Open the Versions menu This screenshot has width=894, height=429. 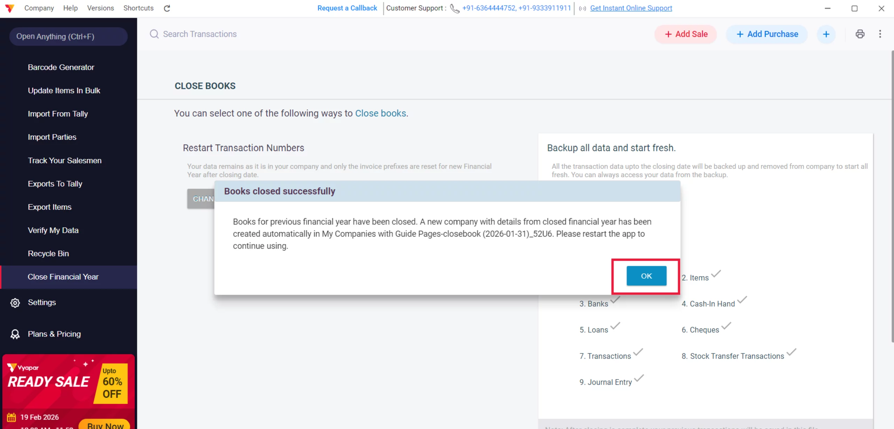(x=101, y=8)
